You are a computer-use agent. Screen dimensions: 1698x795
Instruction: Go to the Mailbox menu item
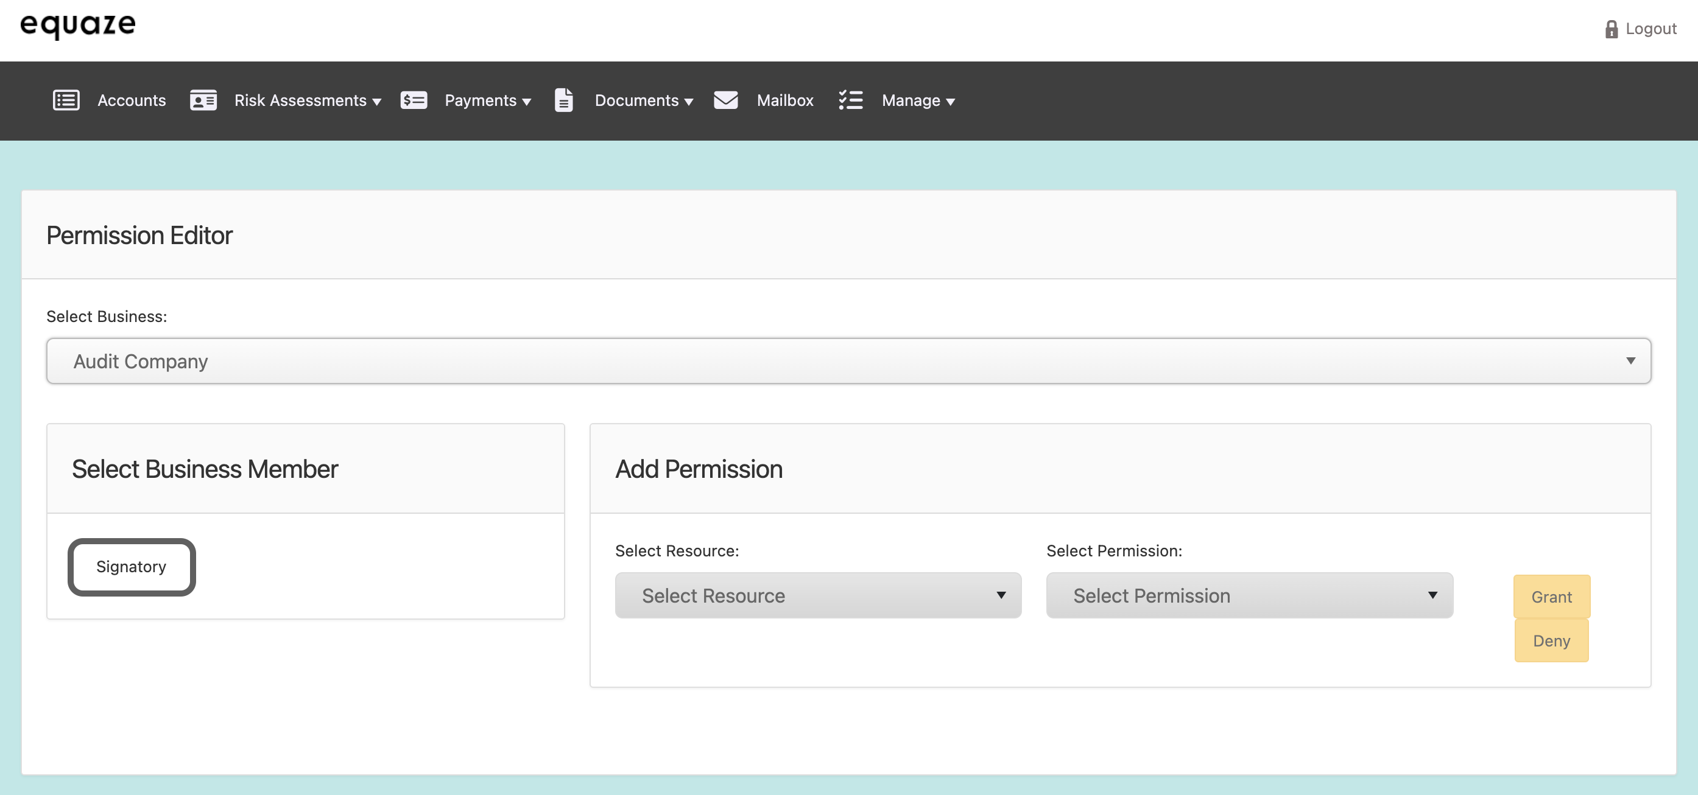click(784, 100)
